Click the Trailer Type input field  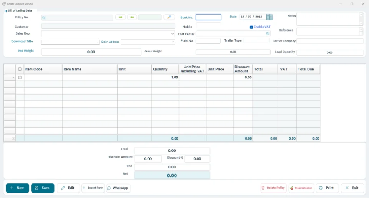[x=256, y=40]
